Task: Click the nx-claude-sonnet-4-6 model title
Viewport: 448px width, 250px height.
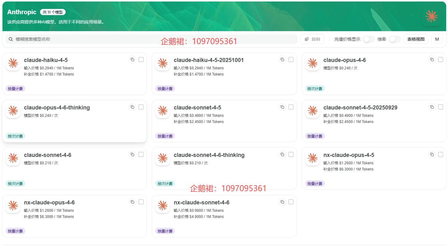Action: click(201, 203)
